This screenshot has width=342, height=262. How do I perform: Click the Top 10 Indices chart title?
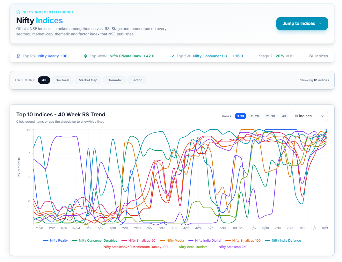click(61, 114)
